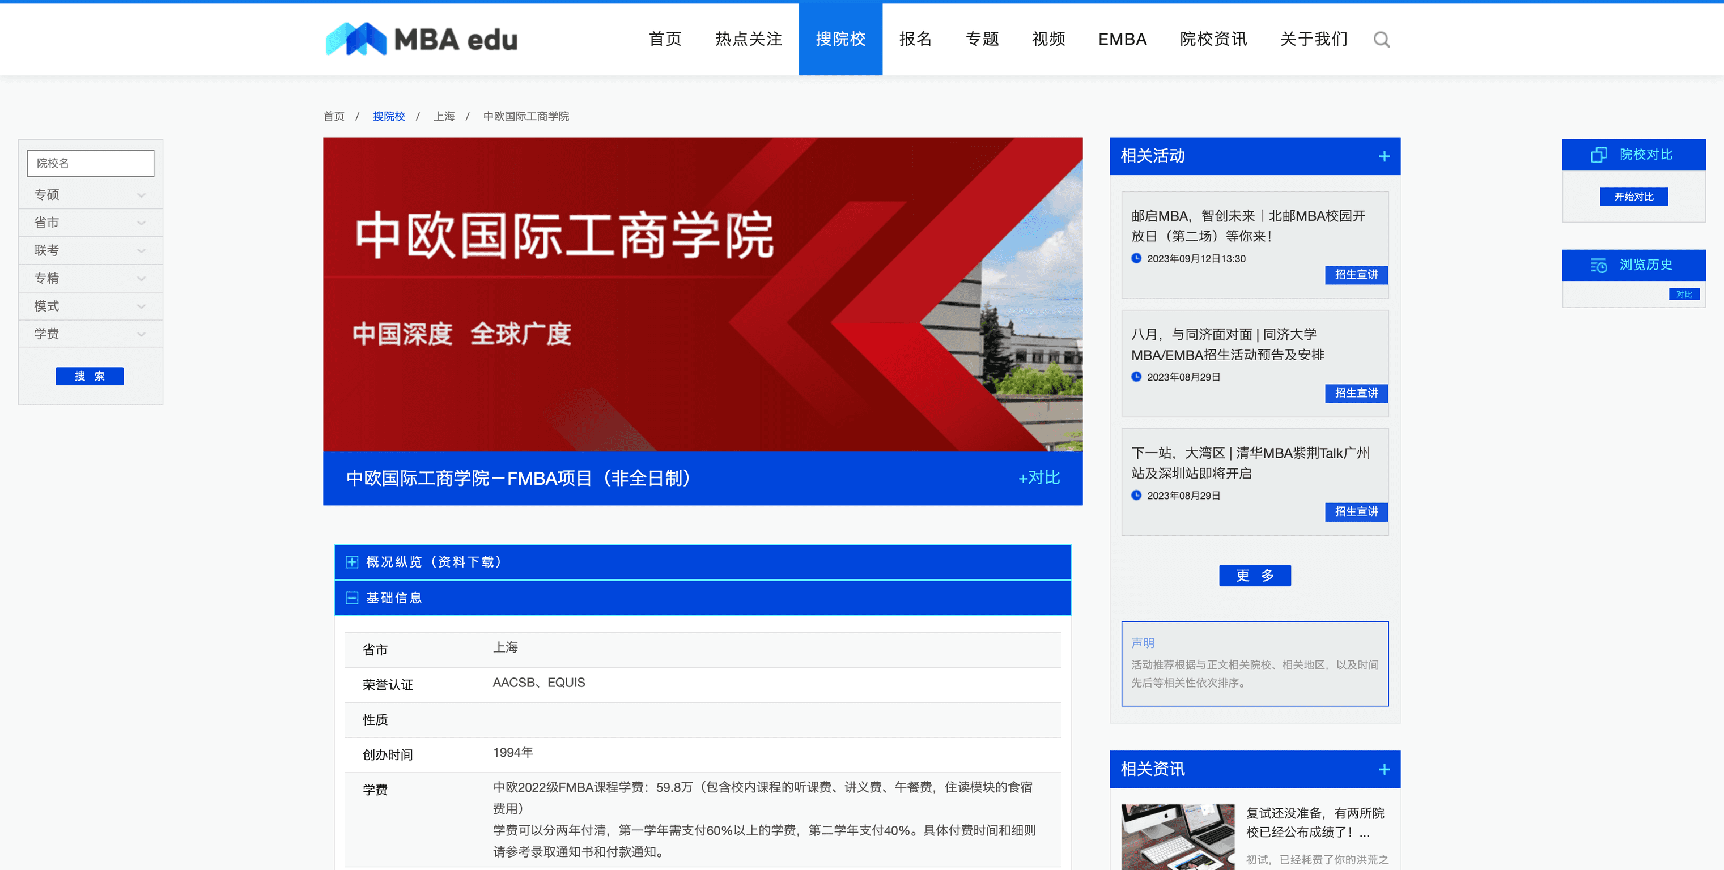Click the 声明 notice heading

(x=1143, y=643)
